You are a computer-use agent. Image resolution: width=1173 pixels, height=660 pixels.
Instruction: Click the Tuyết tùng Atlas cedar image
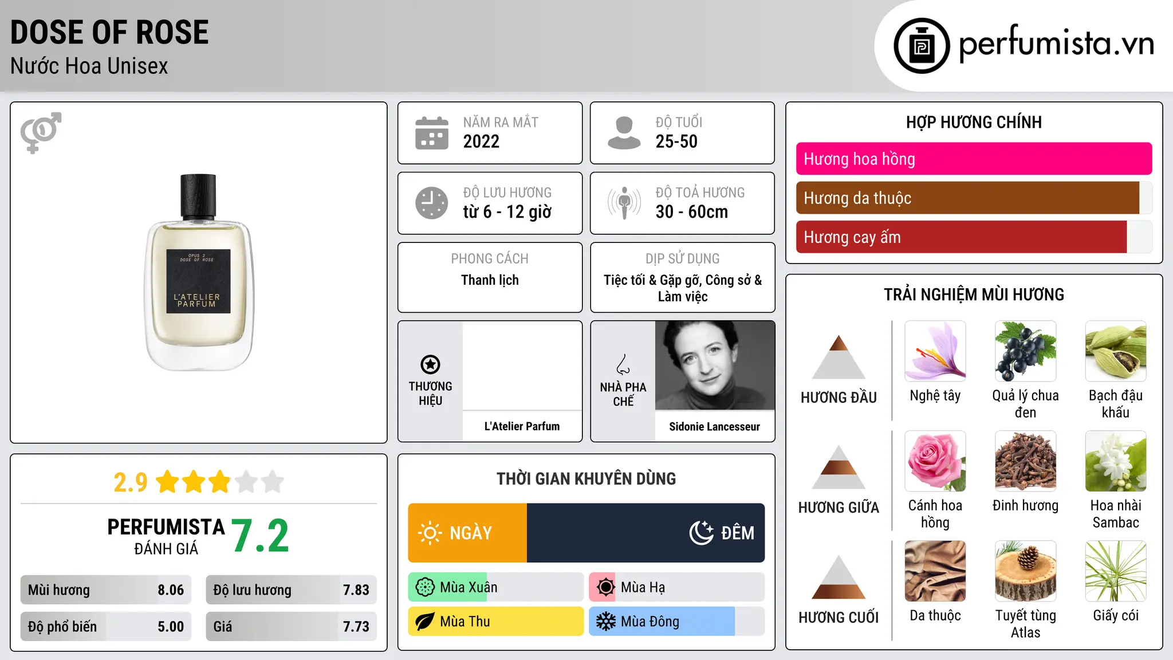point(1025,571)
